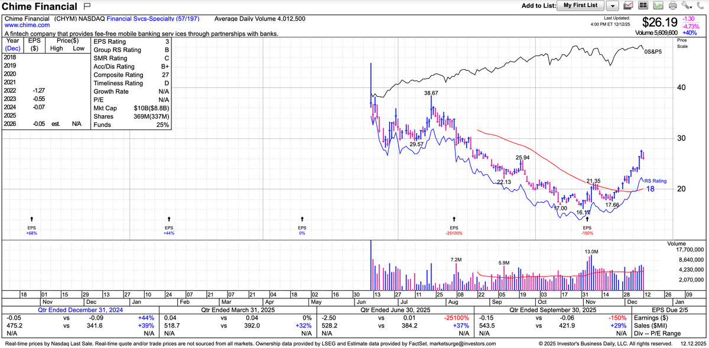Open the wrench settings tools menu
Screen dimensions: 709x348
686,6
